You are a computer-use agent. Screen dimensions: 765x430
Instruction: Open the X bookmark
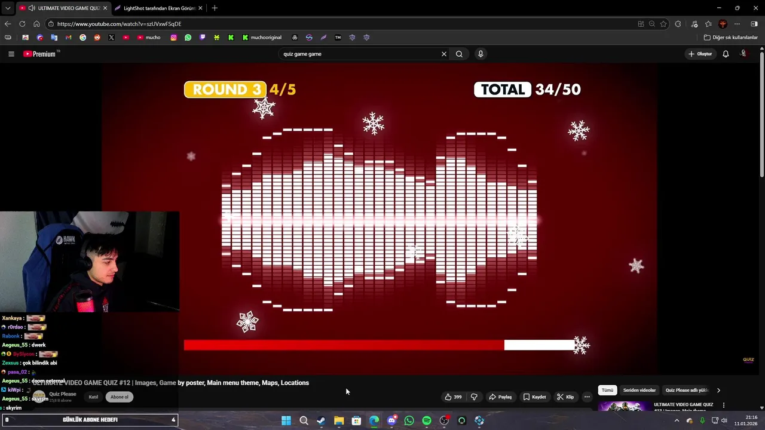111,37
